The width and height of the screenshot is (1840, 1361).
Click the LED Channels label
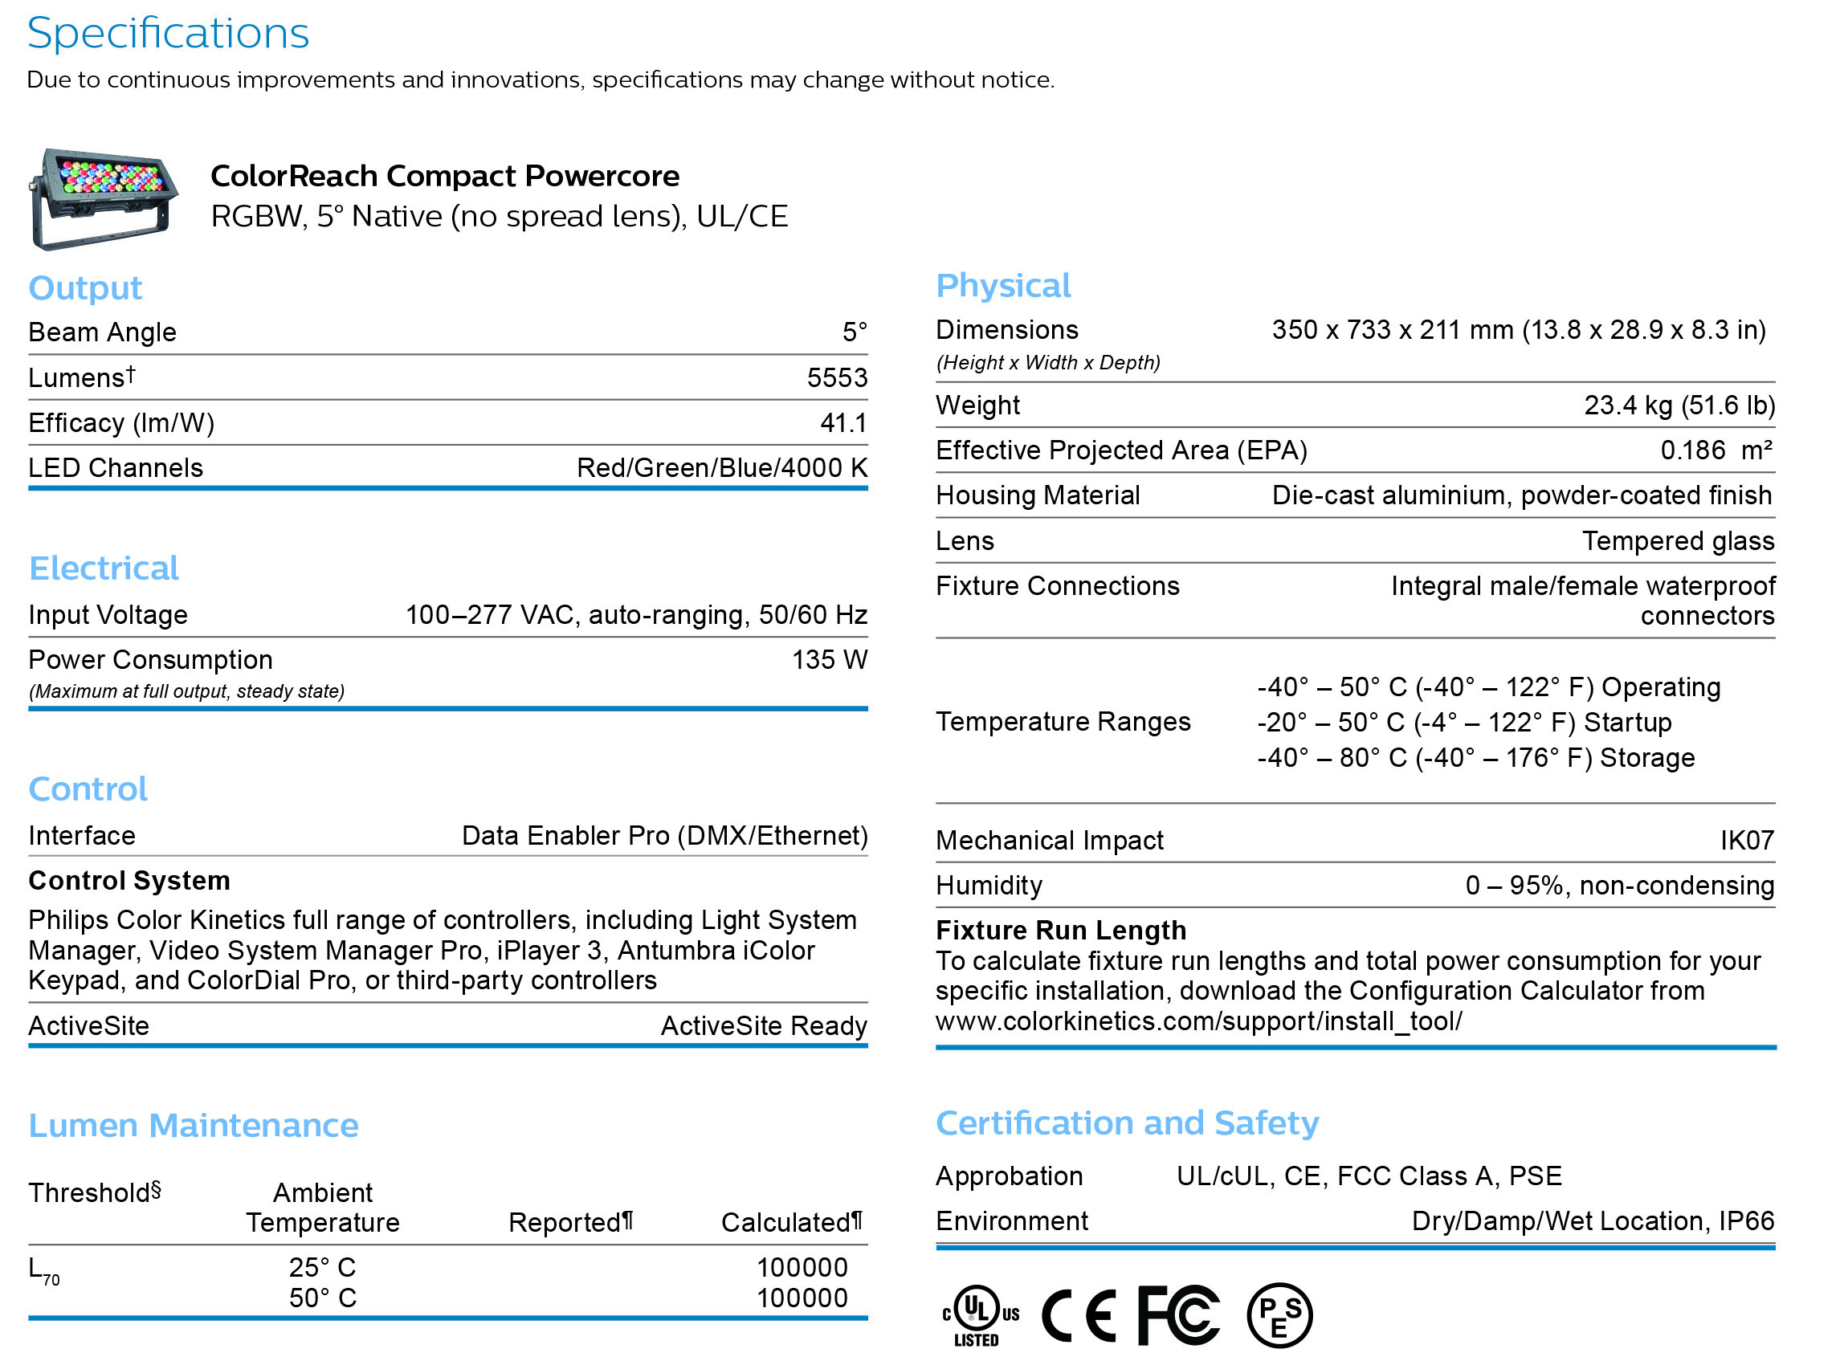click(116, 468)
